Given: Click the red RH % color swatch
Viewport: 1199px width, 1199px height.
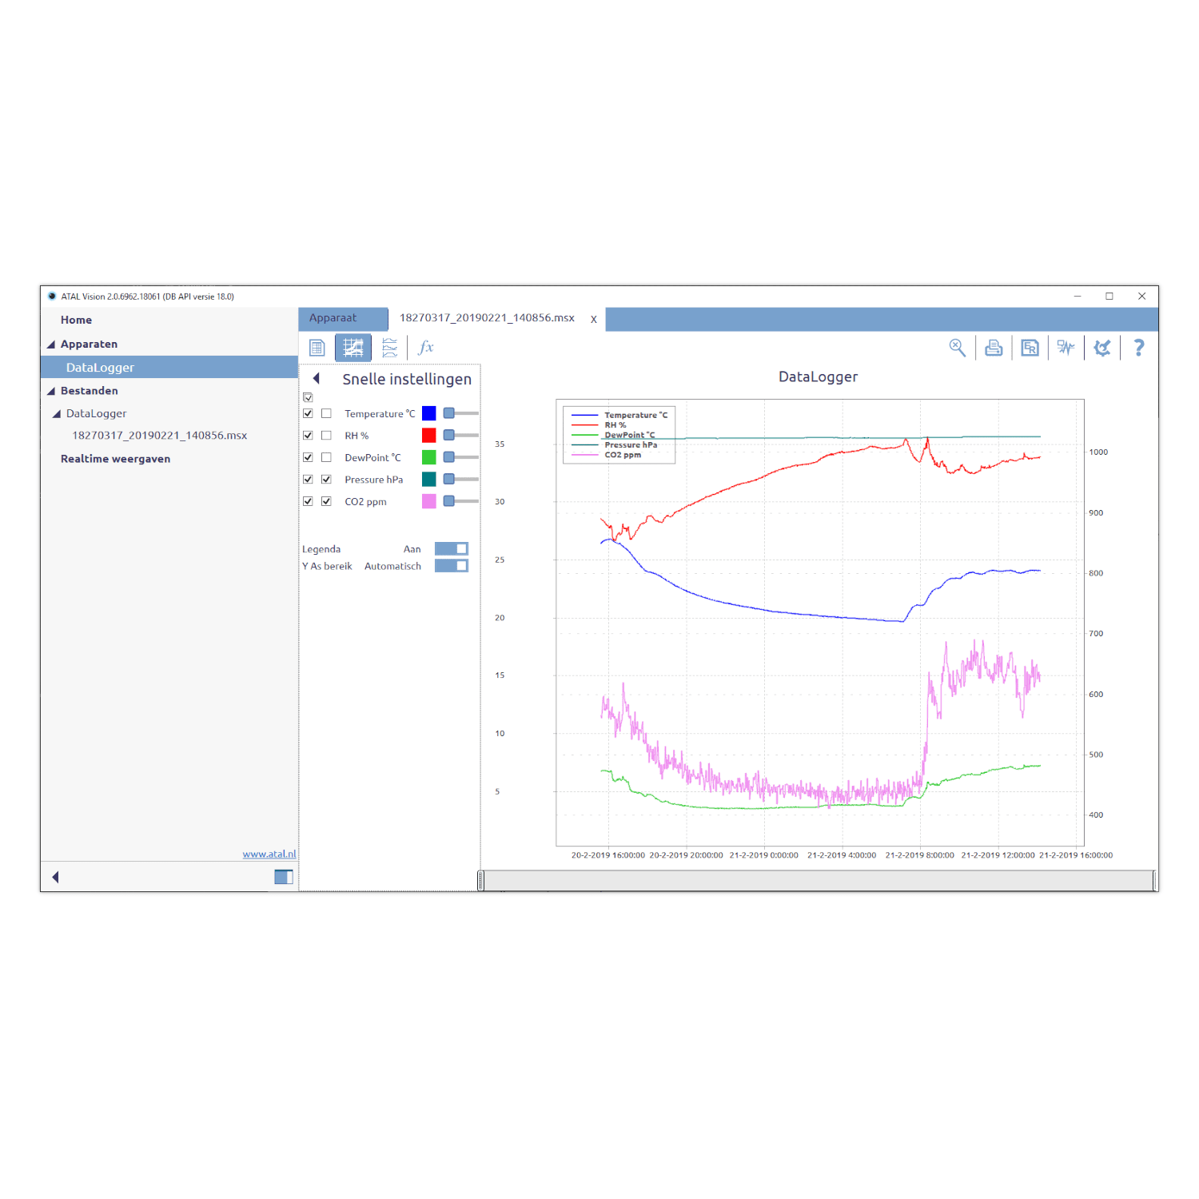Looking at the screenshot, I should point(429,435).
